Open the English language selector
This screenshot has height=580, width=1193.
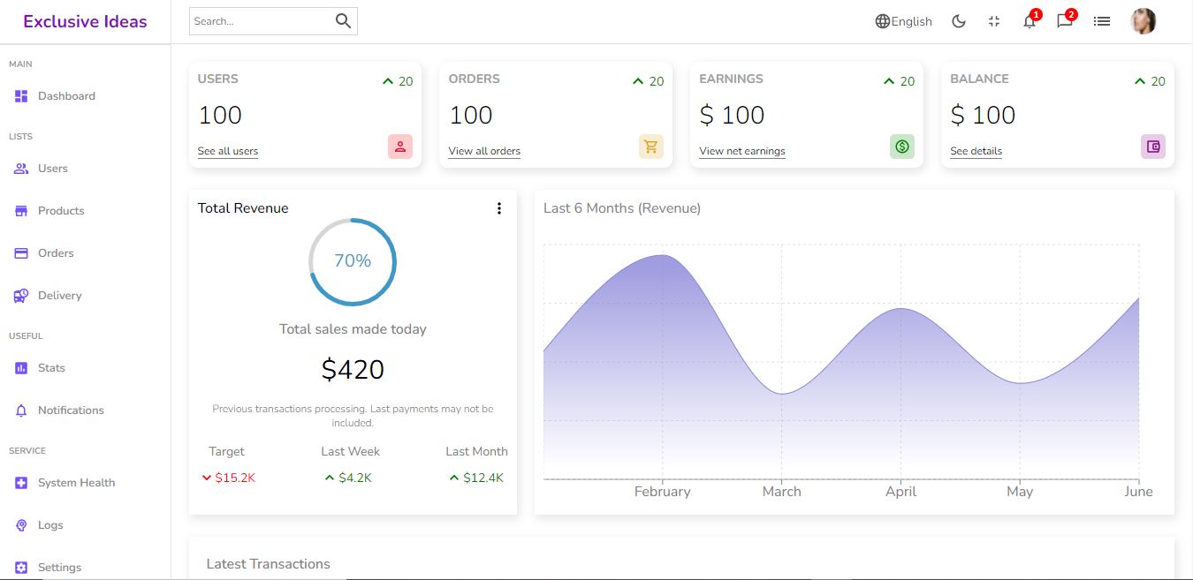(903, 21)
